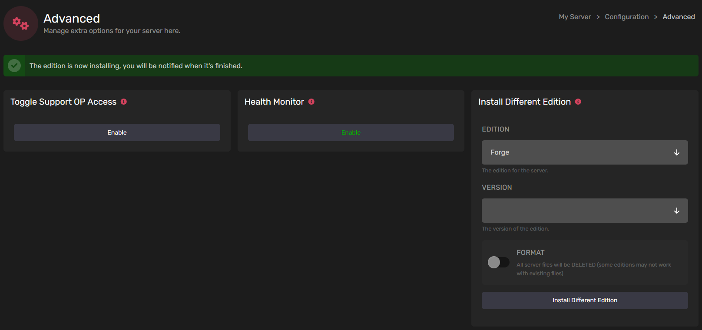Click the down arrow in Edition field
Image resolution: width=702 pixels, height=330 pixels.
(x=676, y=152)
